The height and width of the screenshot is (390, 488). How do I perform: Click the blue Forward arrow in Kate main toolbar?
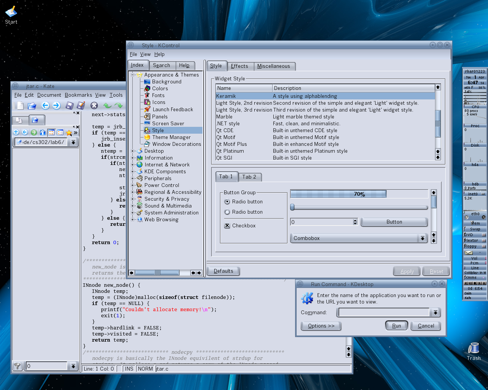pyautogui.click(x=56, y=105)
